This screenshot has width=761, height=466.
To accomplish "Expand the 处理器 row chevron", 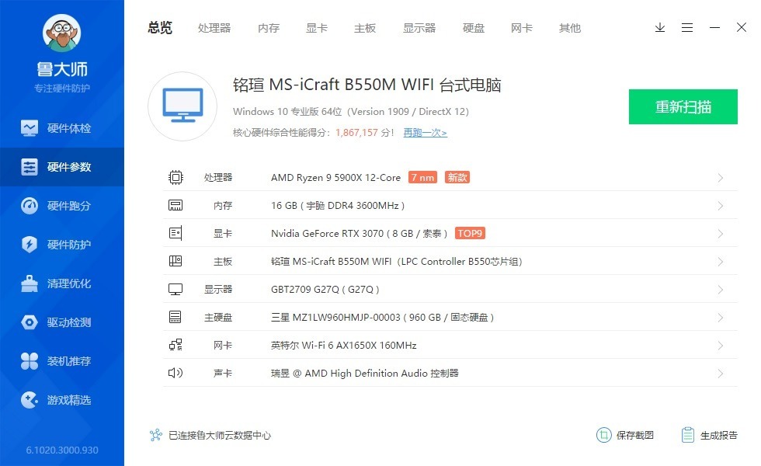I will click(721, 178).
